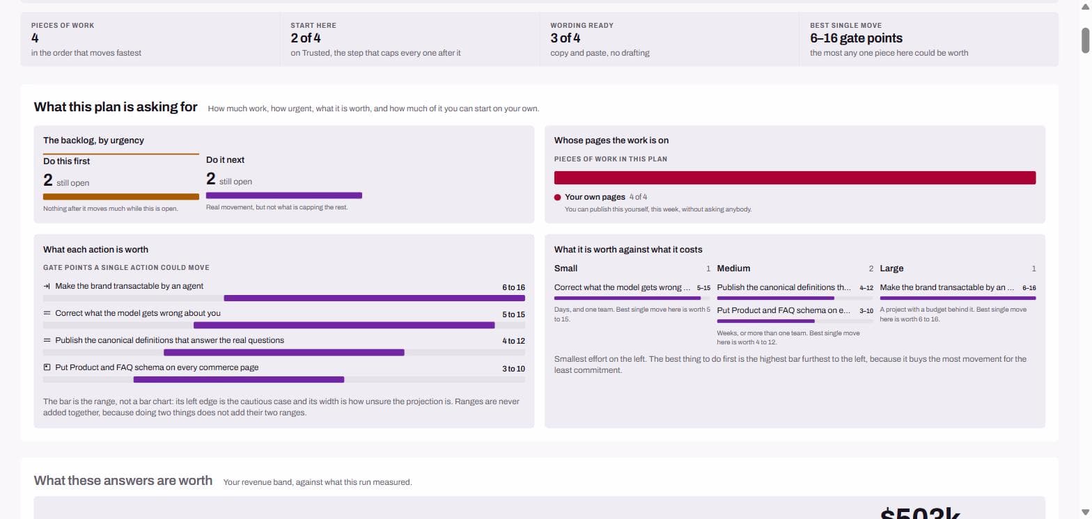Image resolution: width=1092 pixels, height=519 pixels.
Task: Click the "Whose pages the work is on" heading
Action: (x=611, y=141)
